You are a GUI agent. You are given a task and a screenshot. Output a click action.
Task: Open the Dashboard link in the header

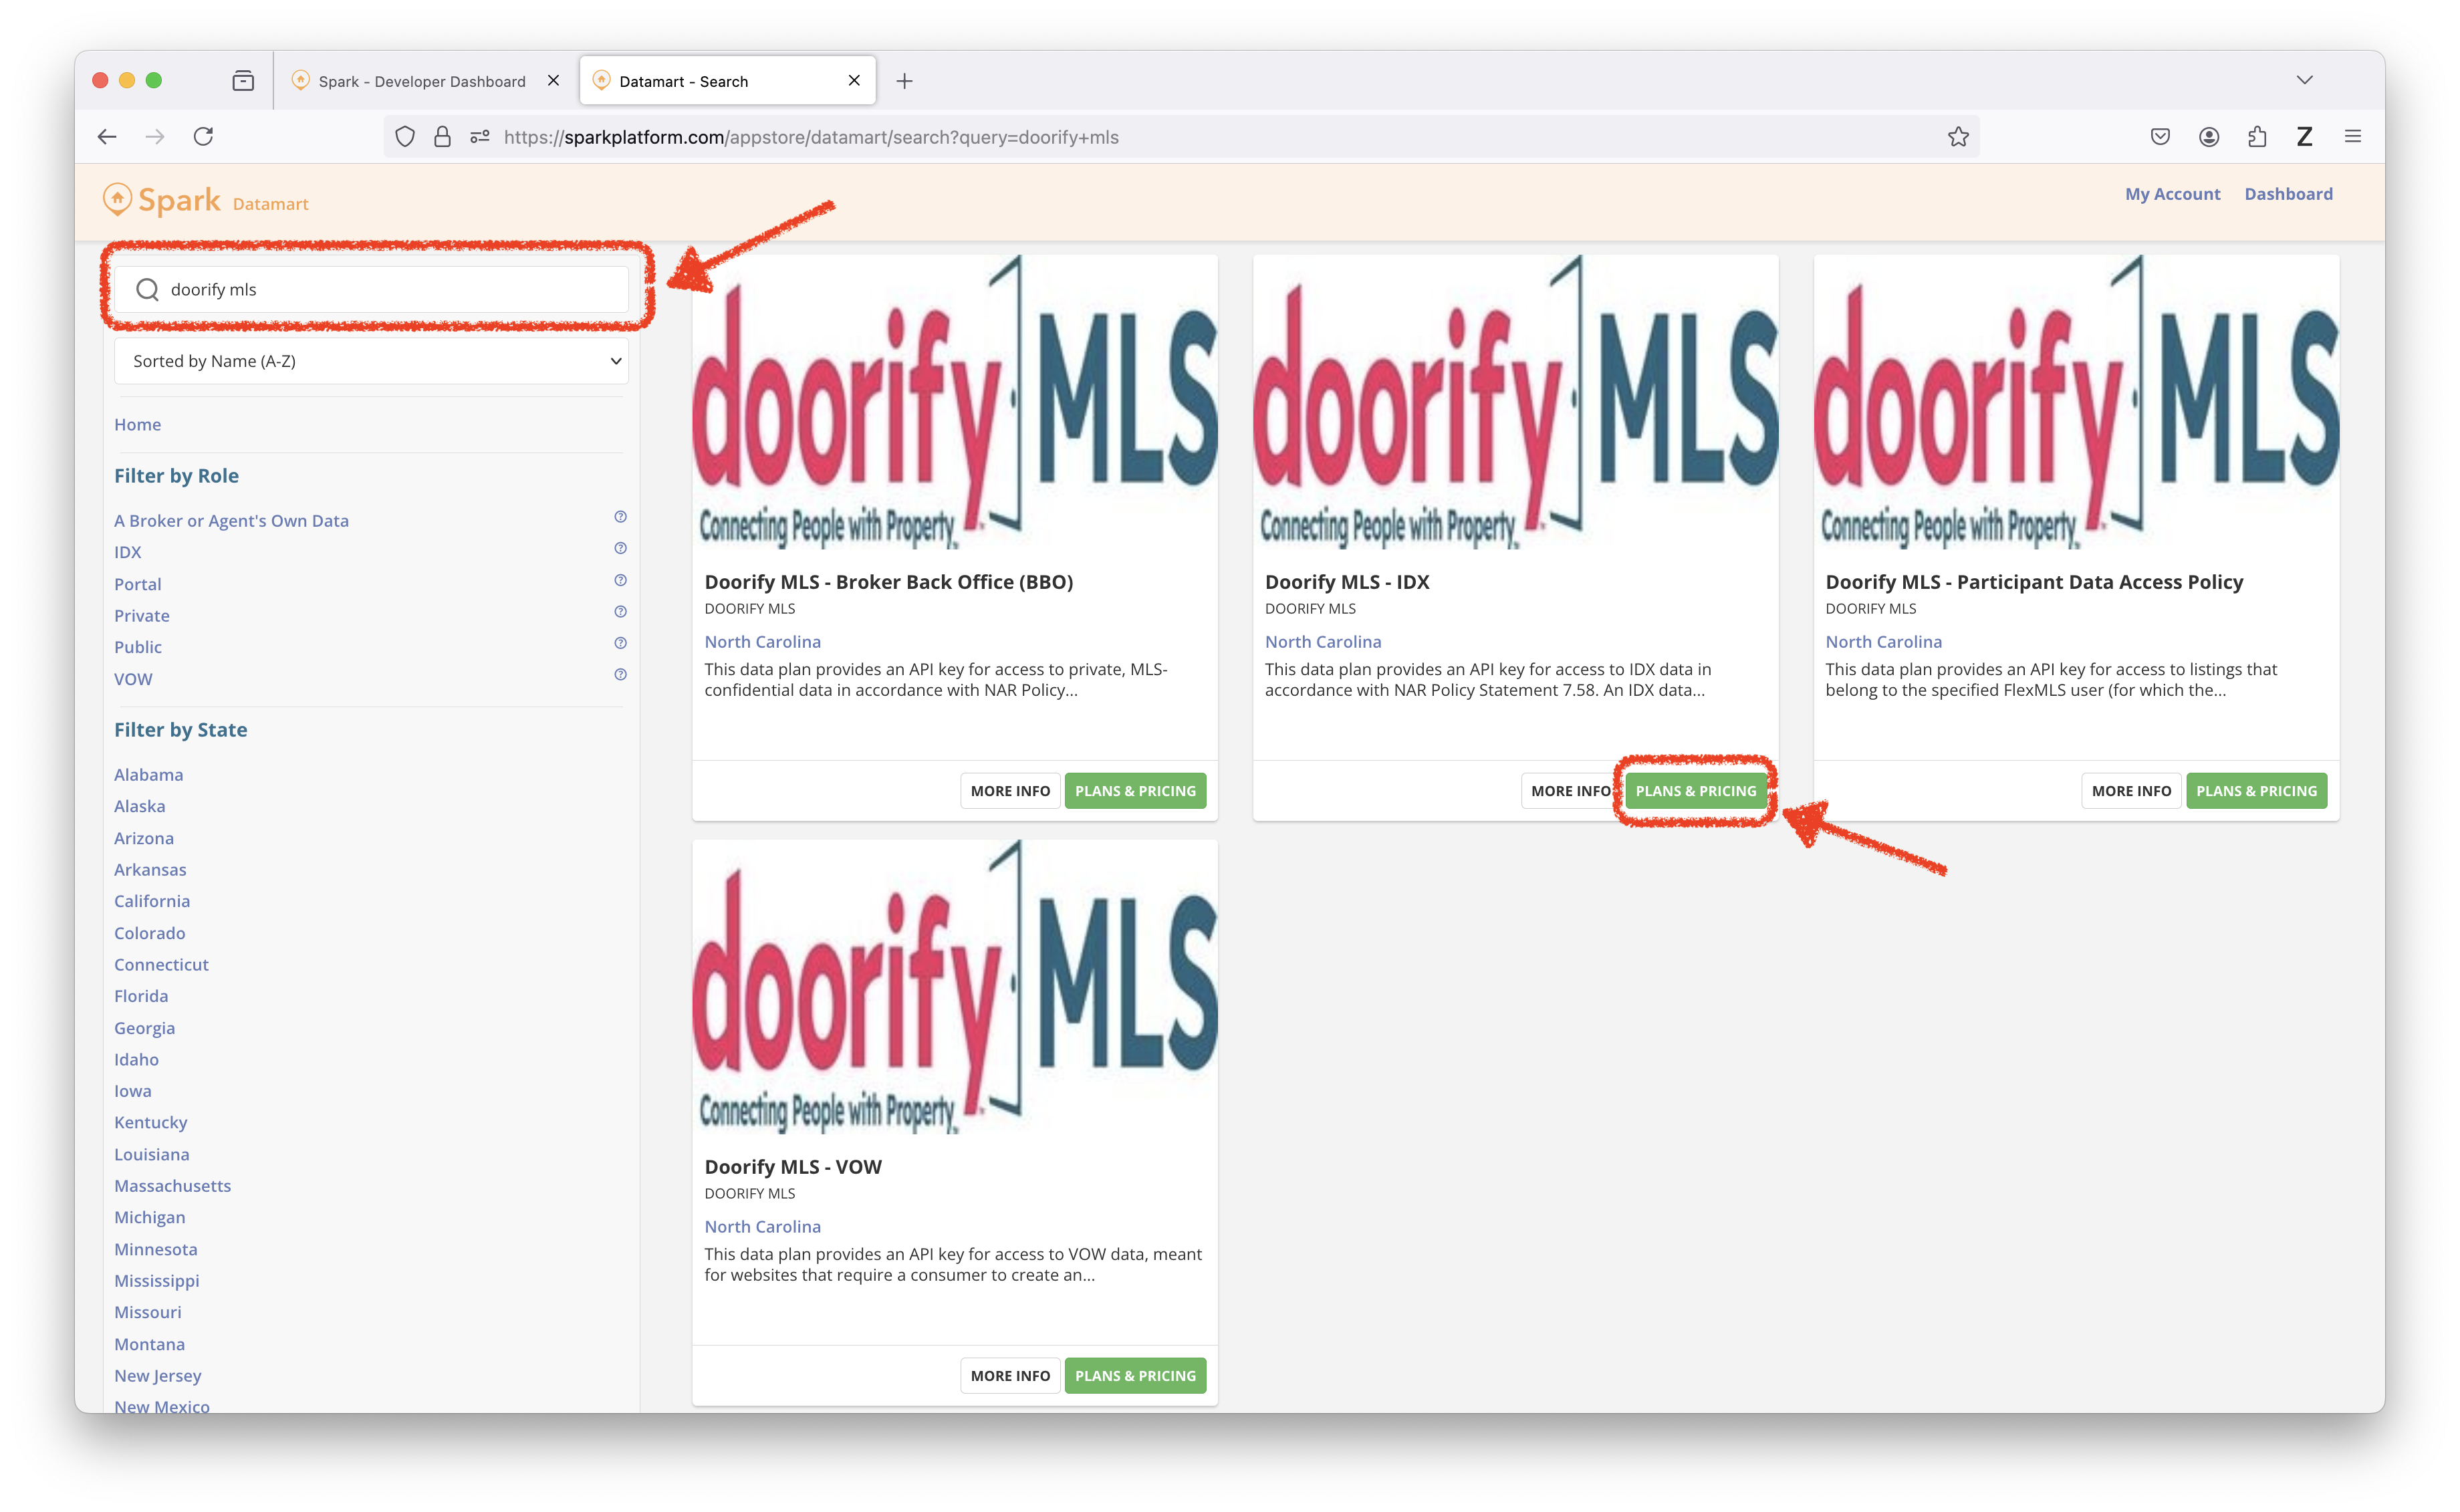coord(2288,194)
